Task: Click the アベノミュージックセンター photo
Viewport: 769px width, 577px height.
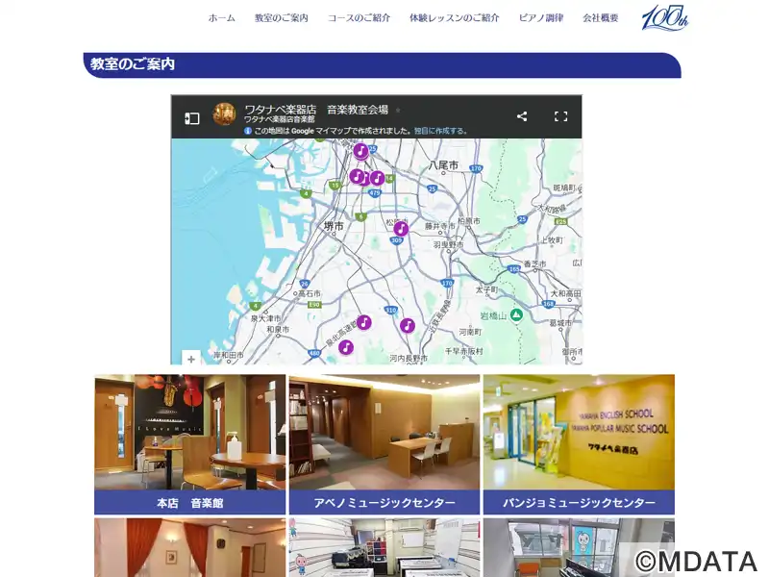Action: point(384,432)
